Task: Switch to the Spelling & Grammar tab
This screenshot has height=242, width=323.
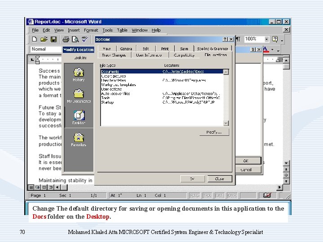Action: (212, 49)
